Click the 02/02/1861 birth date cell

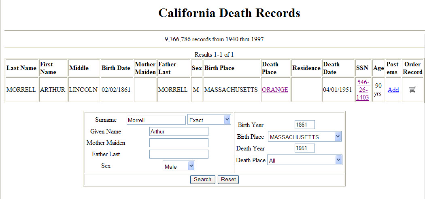116,90
